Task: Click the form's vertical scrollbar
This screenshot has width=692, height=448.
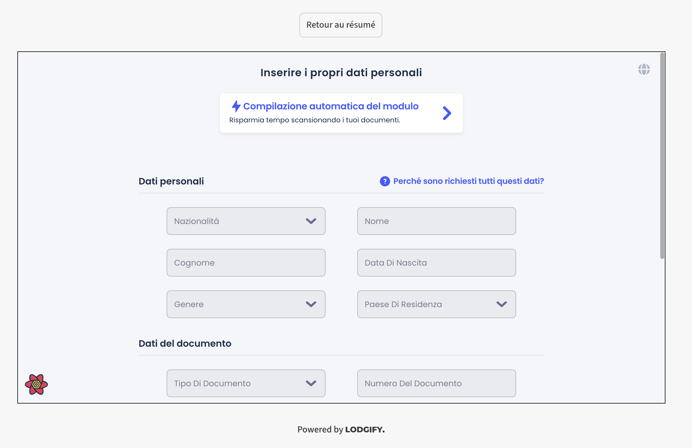Action: 662,156
